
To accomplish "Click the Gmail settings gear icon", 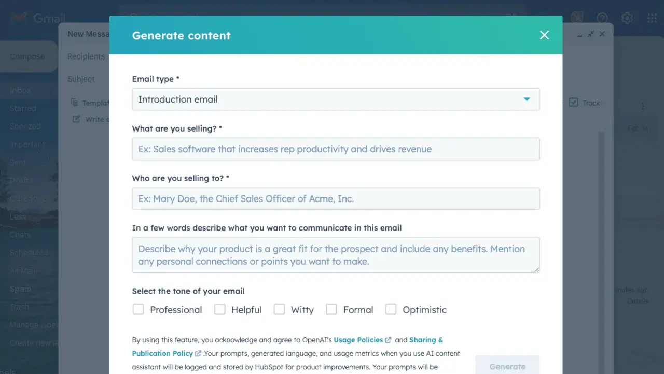I will [x=627, y=18].
